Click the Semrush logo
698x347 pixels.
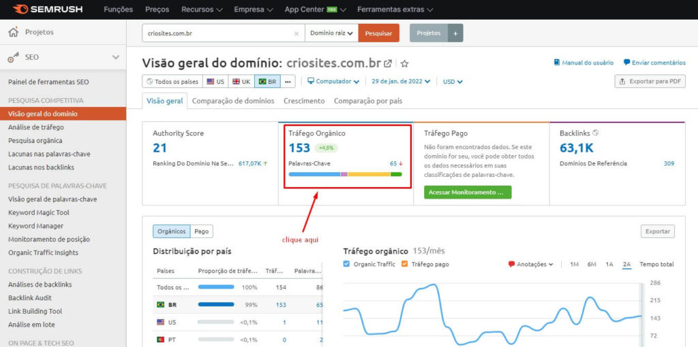point(48,10)
